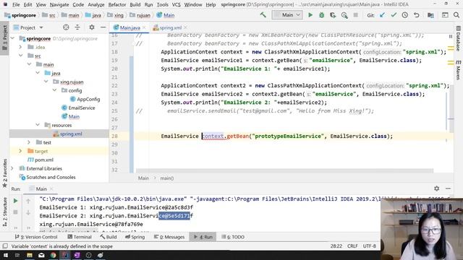Open the File menu
The width and height of the screenshot is (463, 260).
pyautogui.click(x=16, y=5)
